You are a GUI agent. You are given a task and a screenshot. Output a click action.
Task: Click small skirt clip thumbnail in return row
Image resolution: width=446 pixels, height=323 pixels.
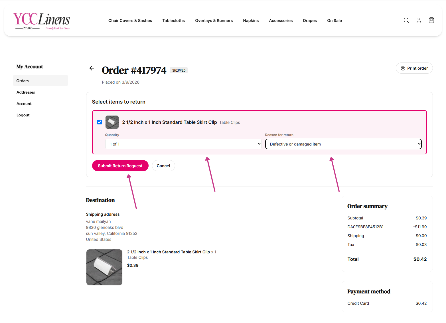pos(112,122)
